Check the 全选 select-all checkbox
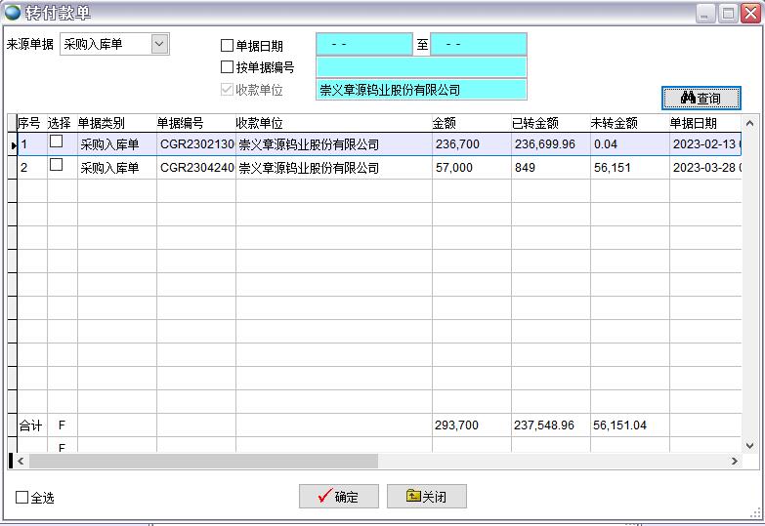Viewport: 765px width, 526px height. click(22, 498)
